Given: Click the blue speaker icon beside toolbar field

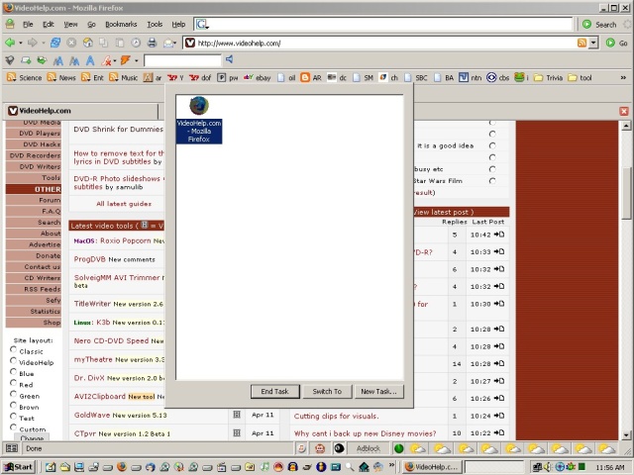Looking at the screenshot, I should [x=229, y=59].
